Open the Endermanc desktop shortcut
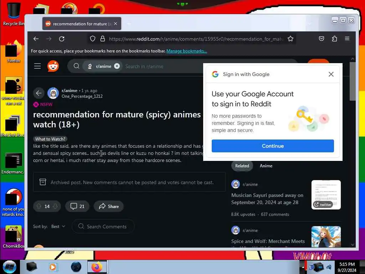This screenshot has height=274, width=365. pos(14,163)
